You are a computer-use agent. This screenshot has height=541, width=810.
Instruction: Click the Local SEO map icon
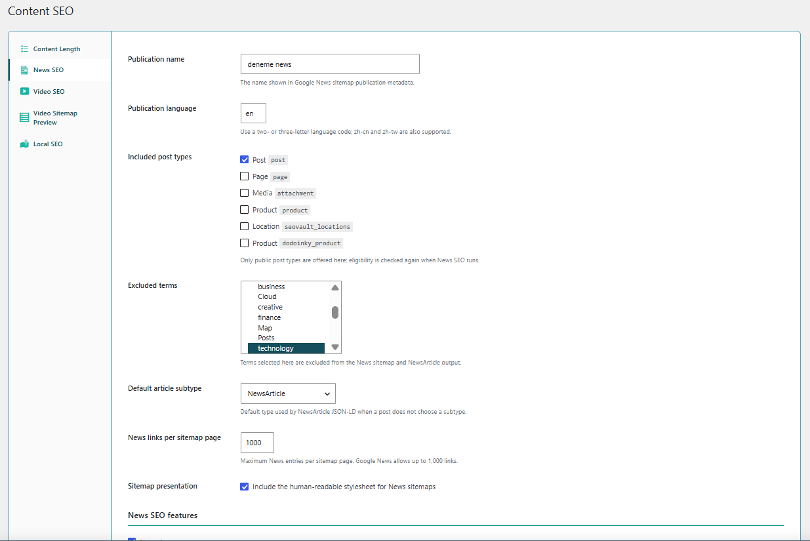click(x=24, y=144)
